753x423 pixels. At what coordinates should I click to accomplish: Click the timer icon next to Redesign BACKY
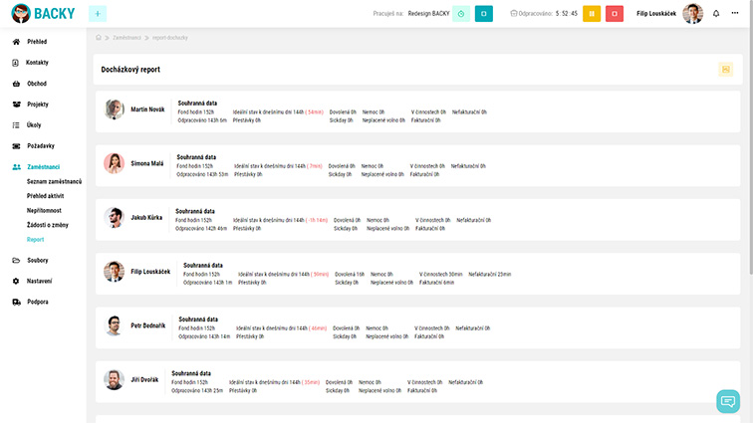tap(461, 14)
